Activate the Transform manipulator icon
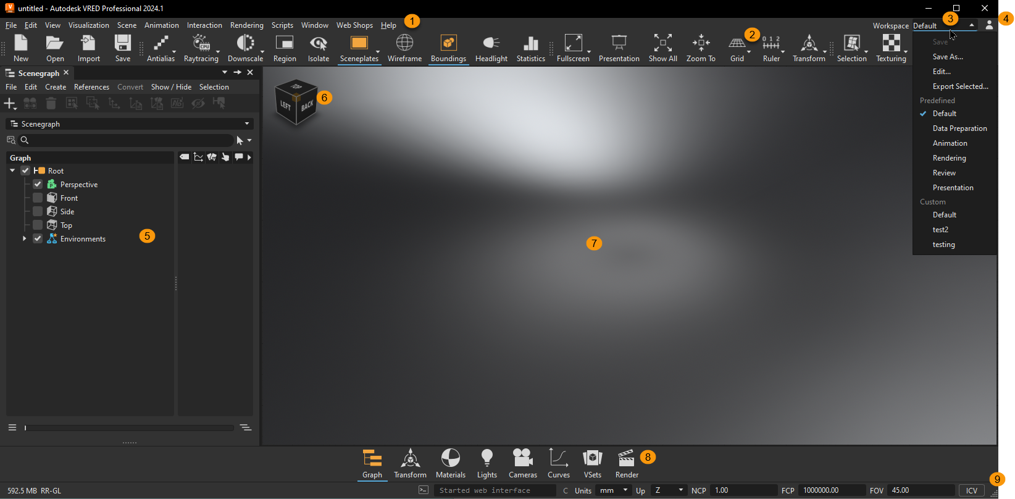This screenshot has height=499, width=1015. point(809,48)
